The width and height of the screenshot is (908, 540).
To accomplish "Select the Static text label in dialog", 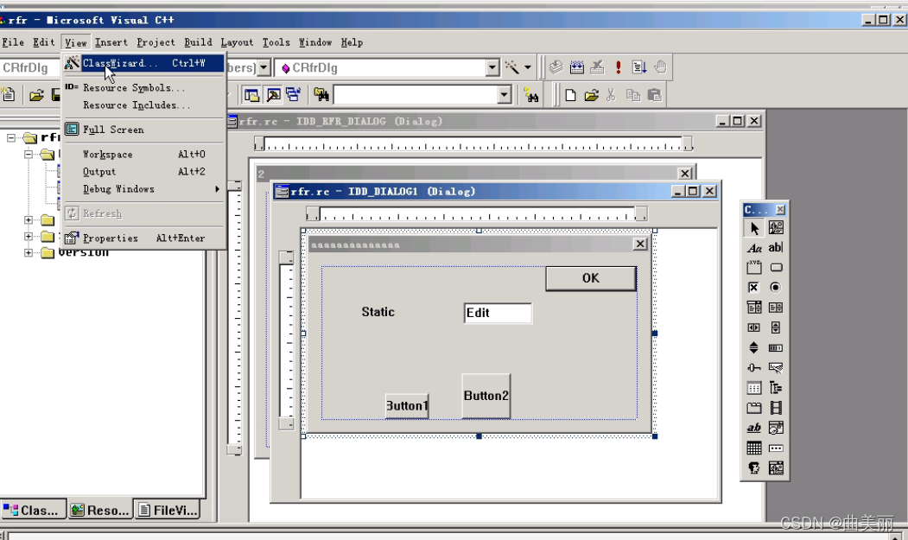I will (x=378, y=312).
